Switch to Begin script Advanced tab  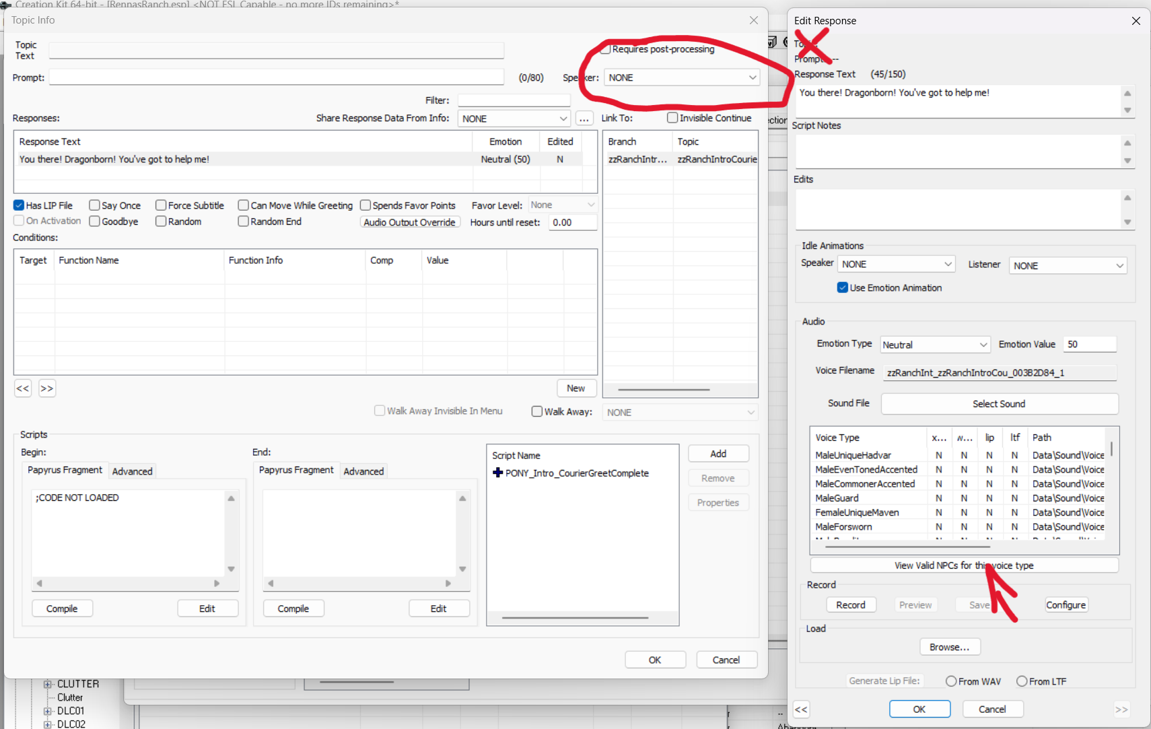point(132,471)
